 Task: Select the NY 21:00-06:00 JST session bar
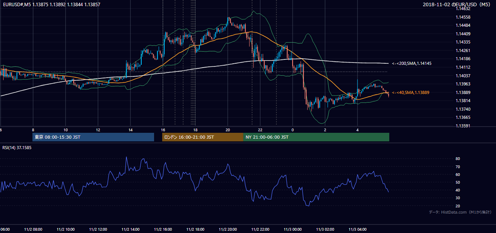316,137
